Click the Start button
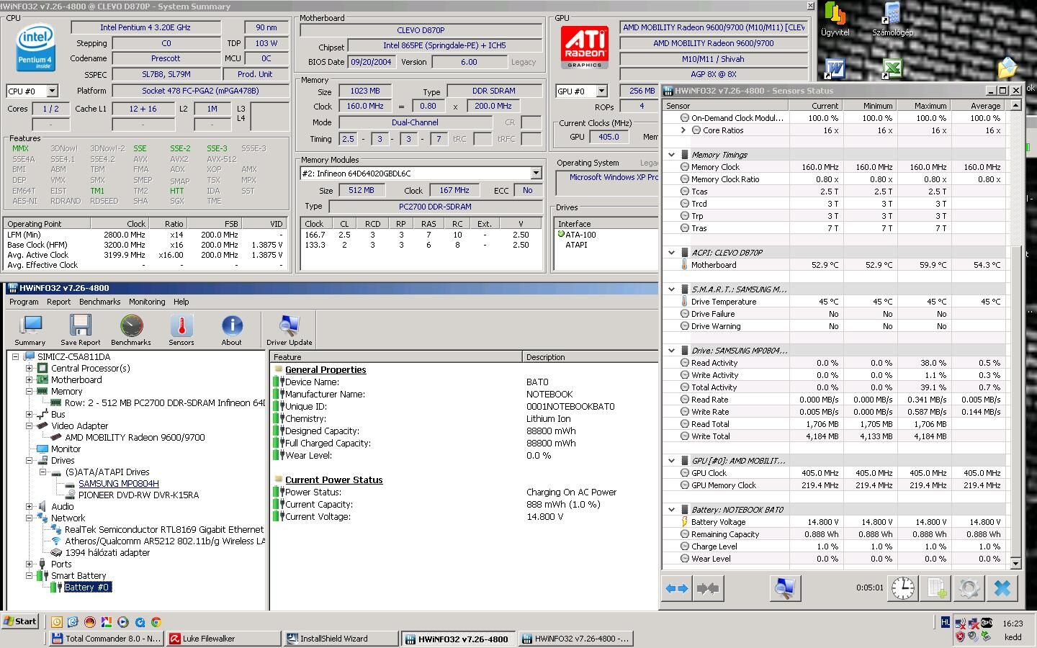1037x648 pixels. [20, 621]
